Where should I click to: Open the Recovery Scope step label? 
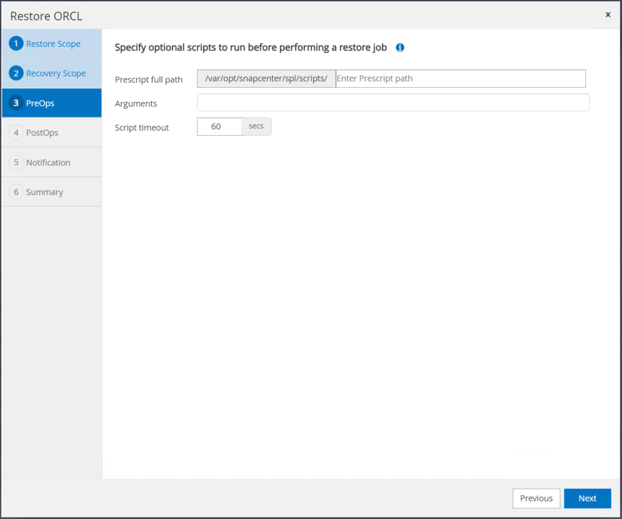pyautogui.click(x=56, y=73)
